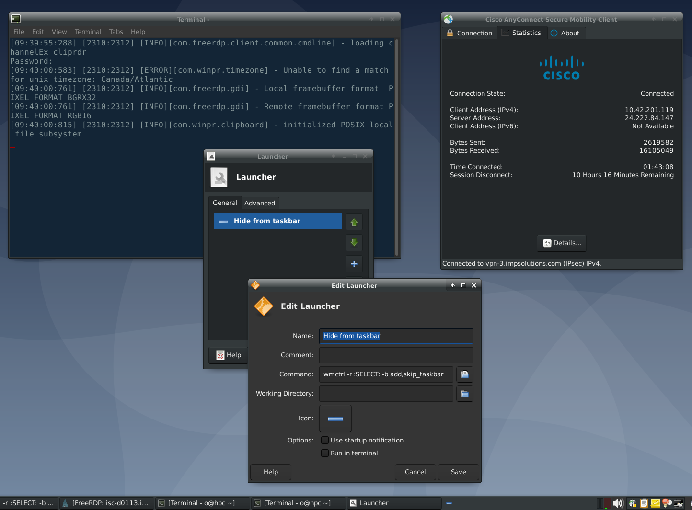Open the encrypted network lock tray icon
692x510 pixels.
point(633,503)
